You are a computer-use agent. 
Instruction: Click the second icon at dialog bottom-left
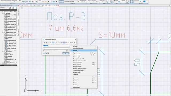[x=46, y=53]
